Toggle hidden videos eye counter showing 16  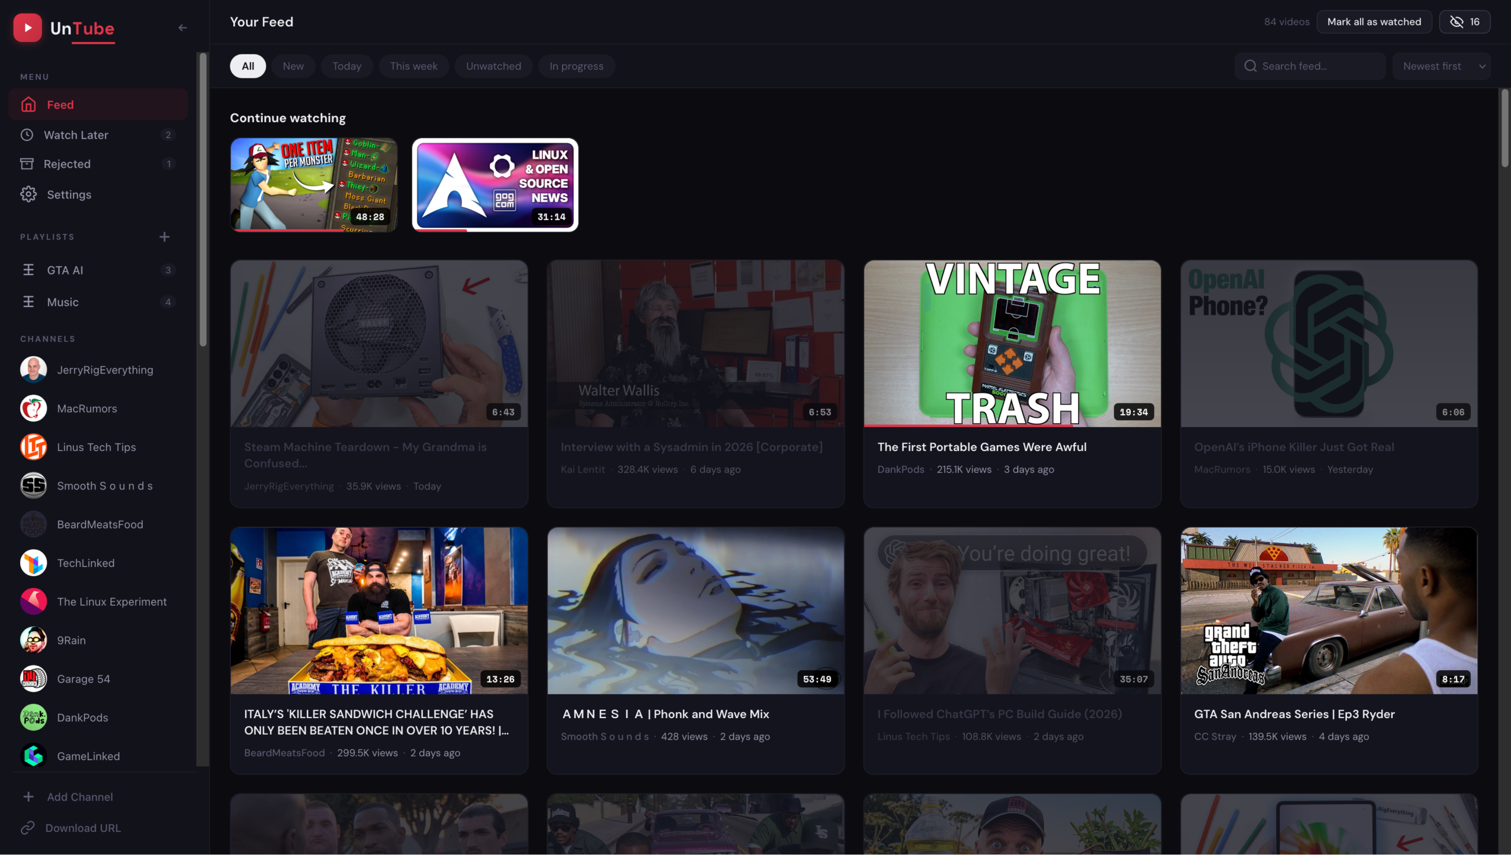(x=1464, y=22)
